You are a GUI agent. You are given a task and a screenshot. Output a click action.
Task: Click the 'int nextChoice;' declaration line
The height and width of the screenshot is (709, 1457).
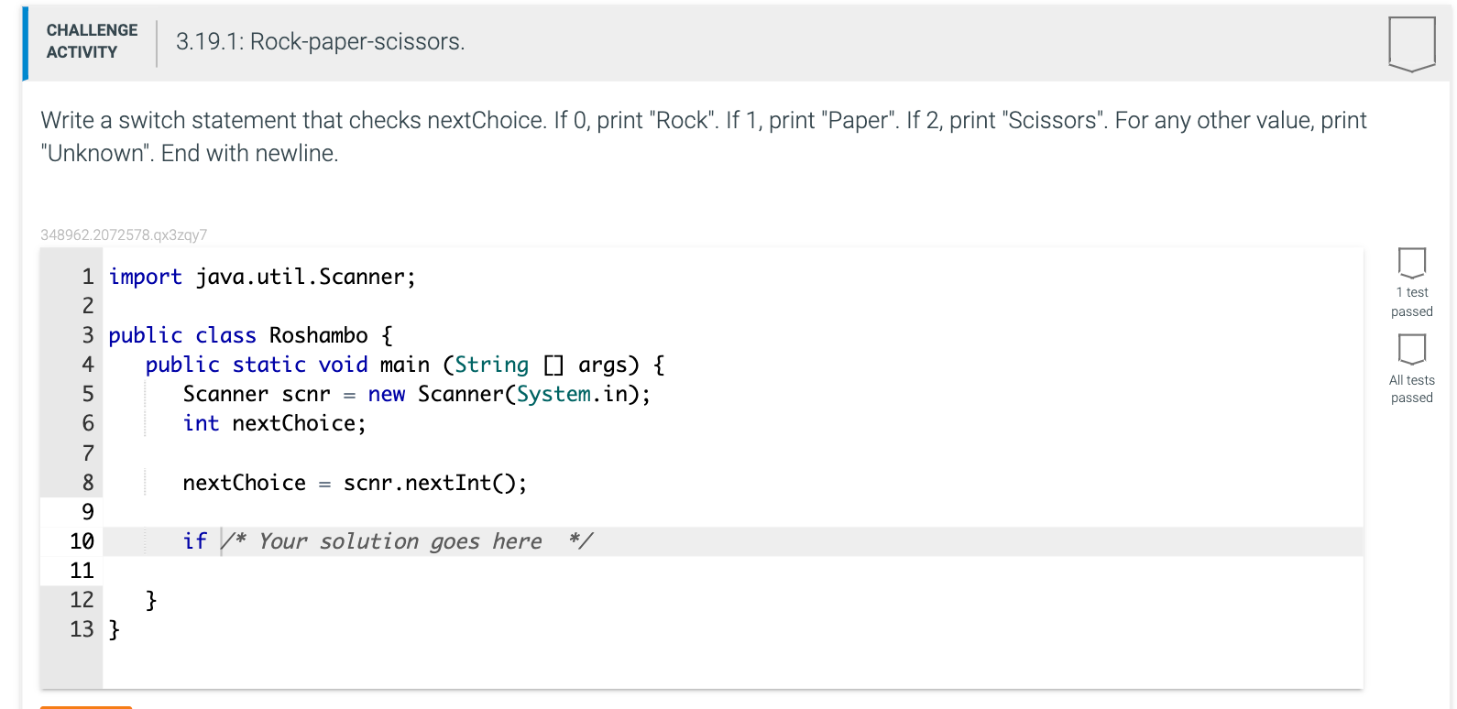coord(274,423)
